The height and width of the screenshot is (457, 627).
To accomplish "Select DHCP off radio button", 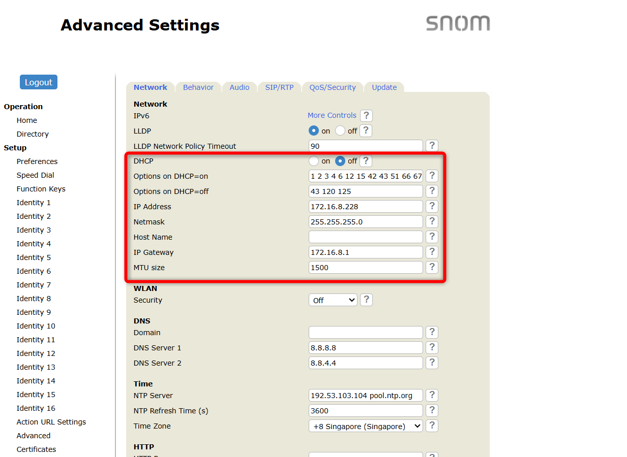I will 340,161.
